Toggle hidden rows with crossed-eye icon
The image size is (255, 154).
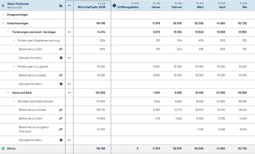[x=61, y=6]
